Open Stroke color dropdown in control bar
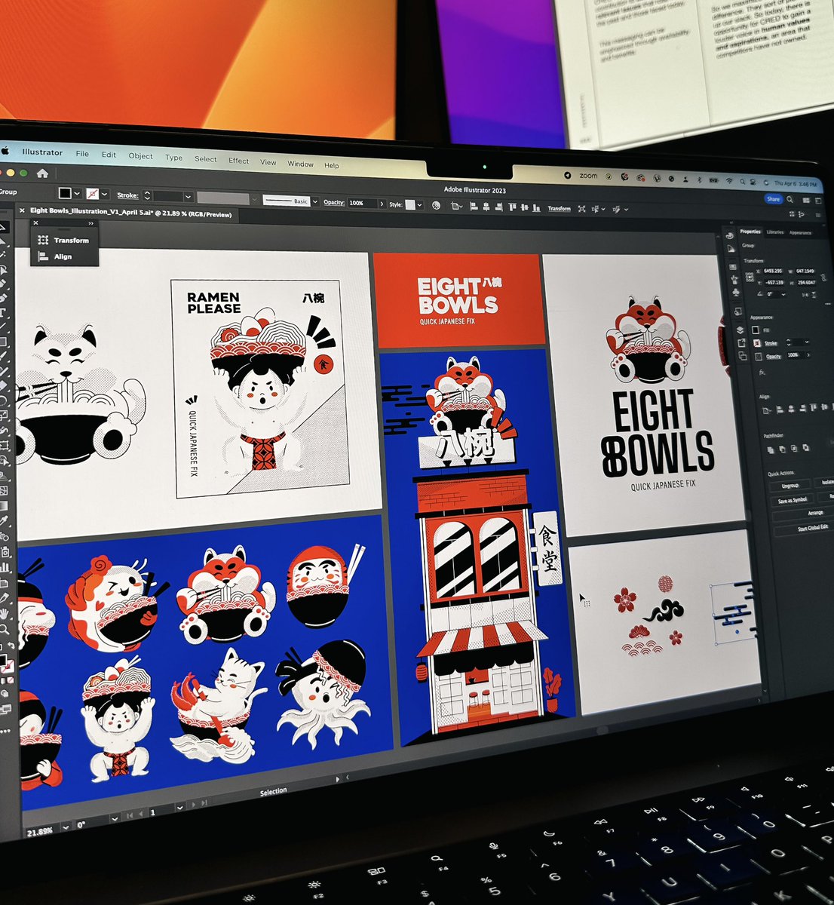 105,194
